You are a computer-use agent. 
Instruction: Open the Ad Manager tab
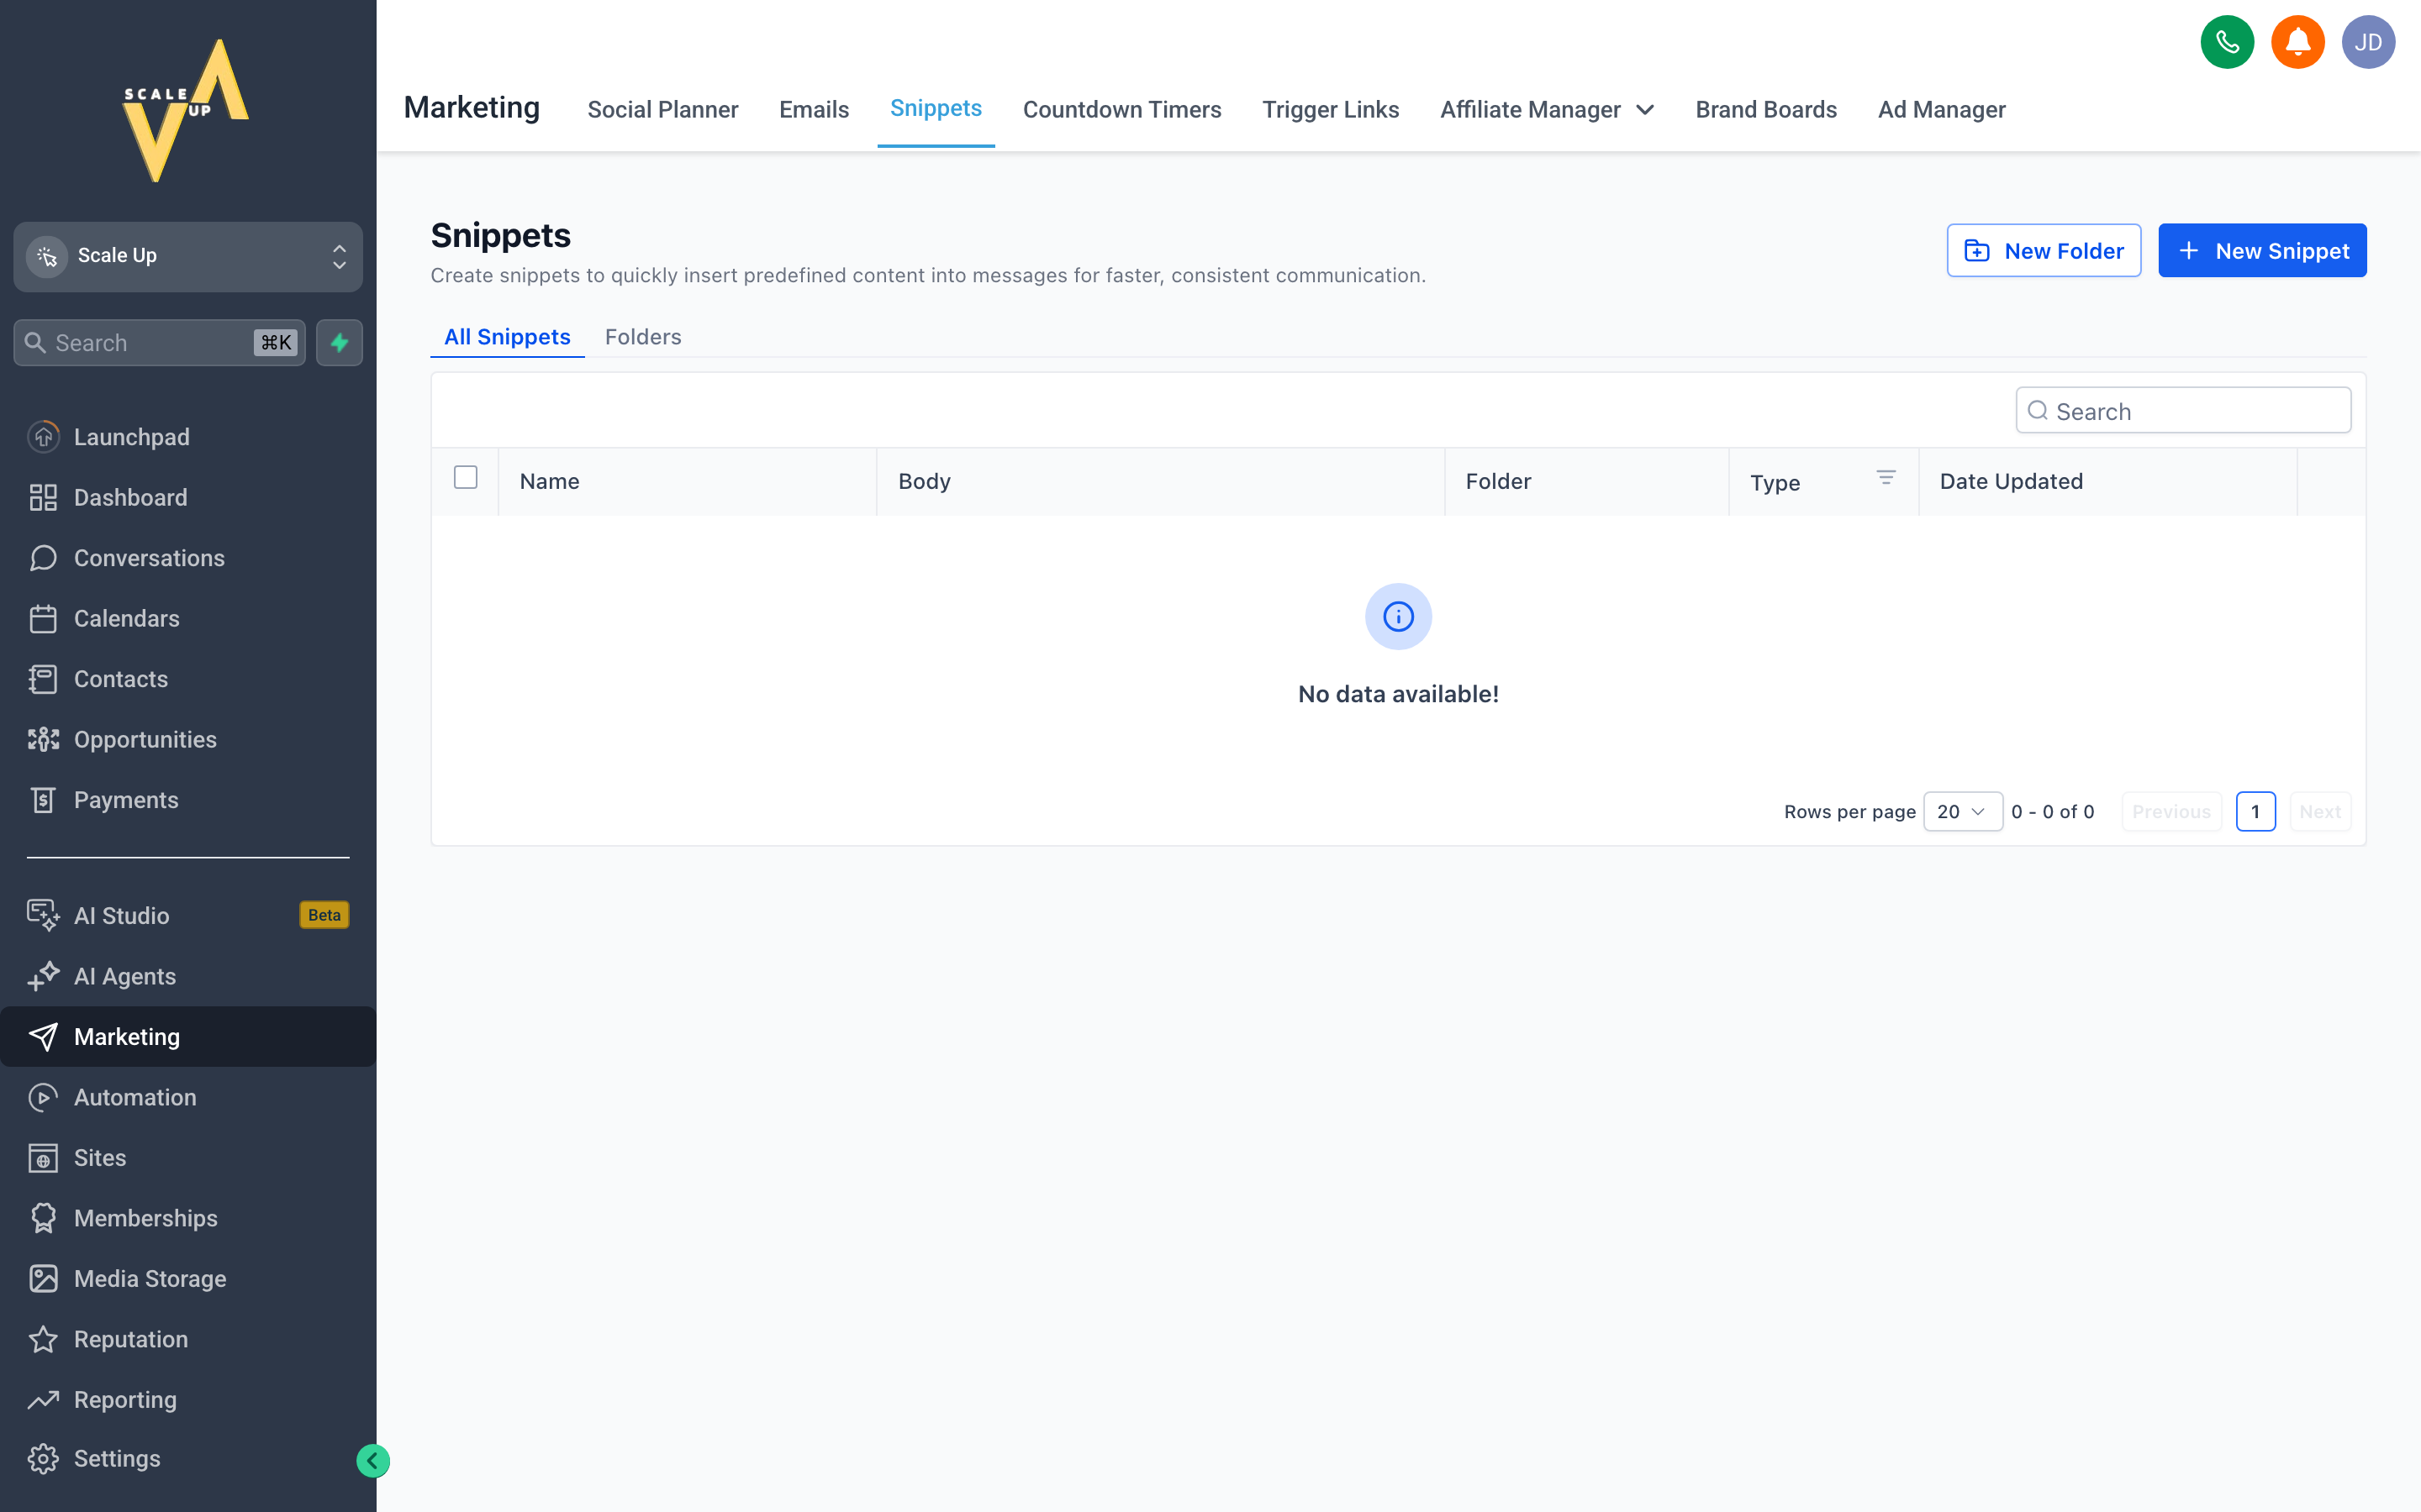point(1941,110)
